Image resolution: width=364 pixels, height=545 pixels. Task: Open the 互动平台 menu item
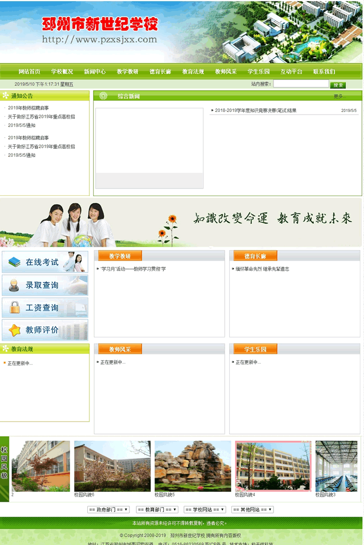[291, 72]
